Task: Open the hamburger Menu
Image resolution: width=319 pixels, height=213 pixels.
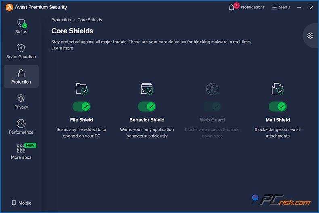Action: pos(281,7)
